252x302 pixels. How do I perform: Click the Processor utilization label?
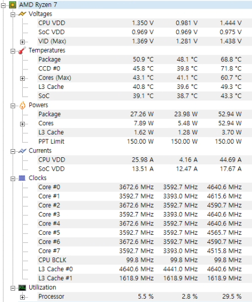click(x=51, y=297)
